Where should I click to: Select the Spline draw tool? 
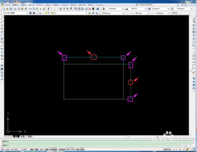click(x=2, y=45)
